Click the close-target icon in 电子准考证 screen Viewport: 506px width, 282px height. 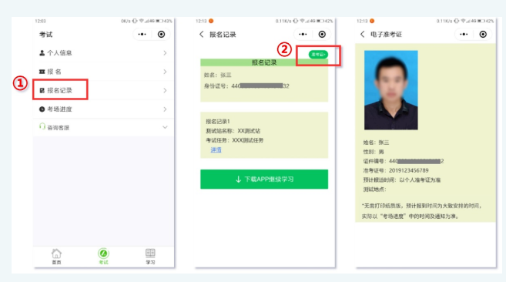[483, 34]
